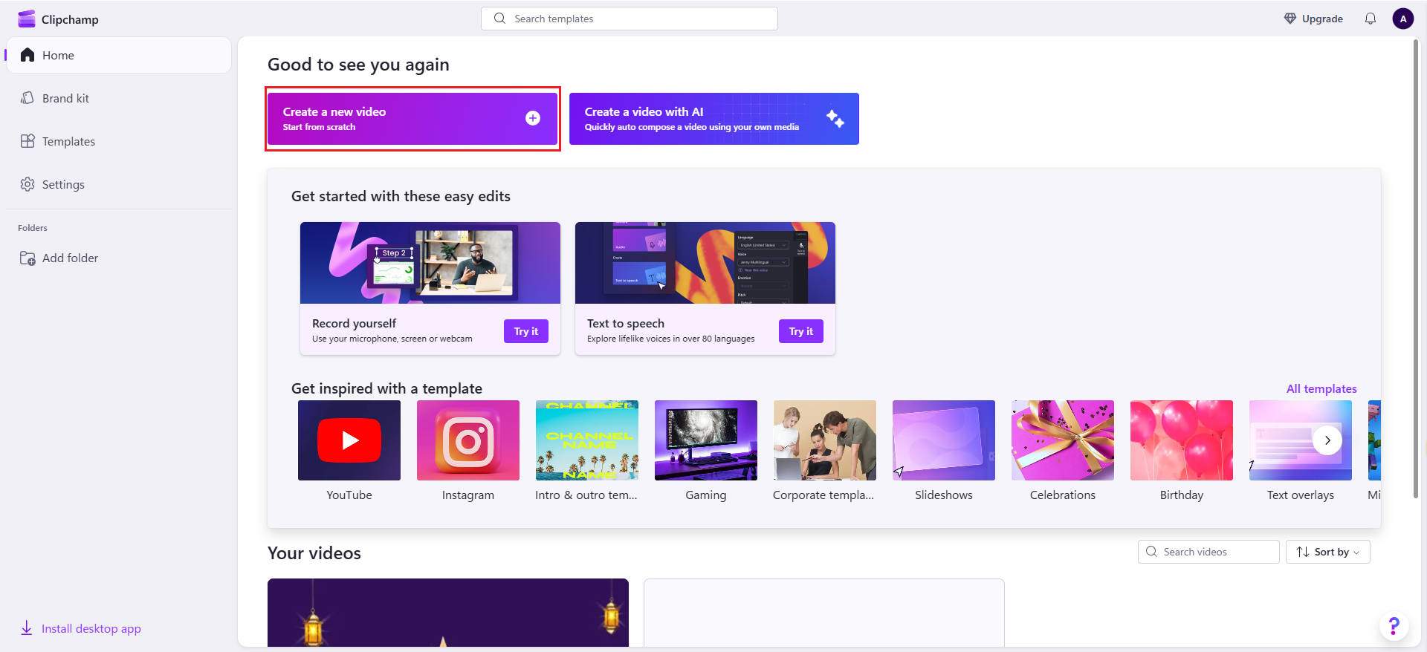This screenshot has width=1427, height=652.
Task: Click the Install desktop app link
Action: (x=80, y=628)
